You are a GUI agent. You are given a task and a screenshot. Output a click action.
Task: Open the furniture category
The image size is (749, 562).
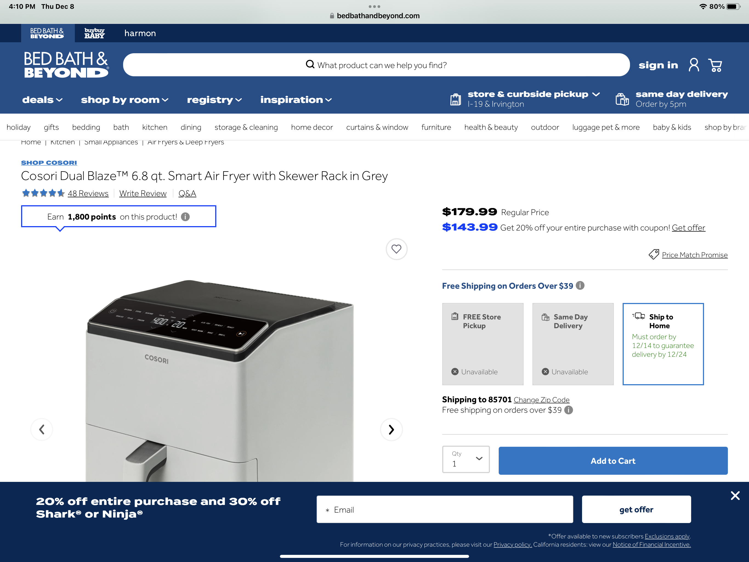[x=436, y=127]
